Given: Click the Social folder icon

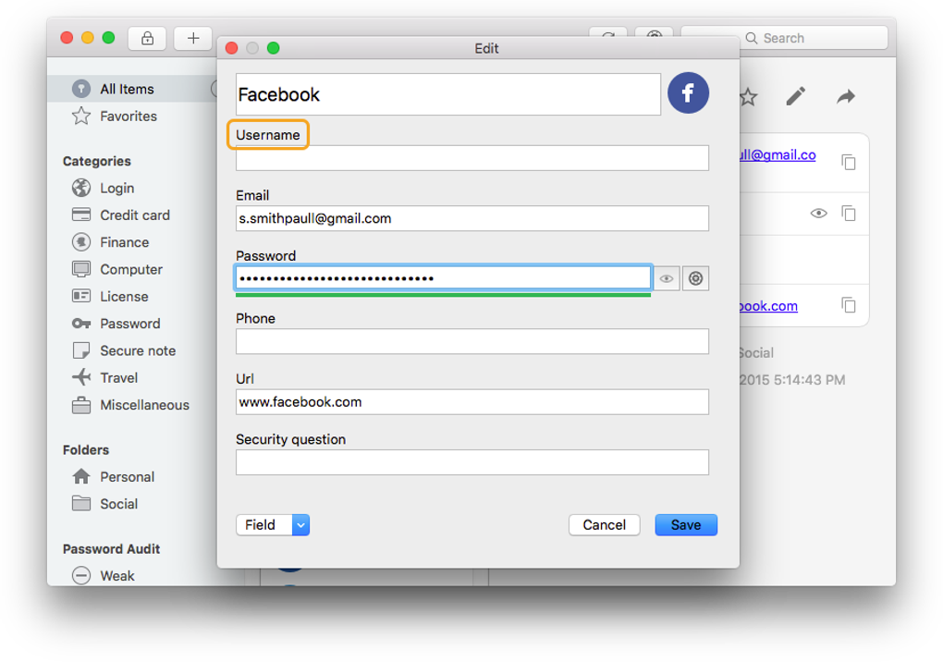Looking at the screenshot, I should tap(81, 503).
